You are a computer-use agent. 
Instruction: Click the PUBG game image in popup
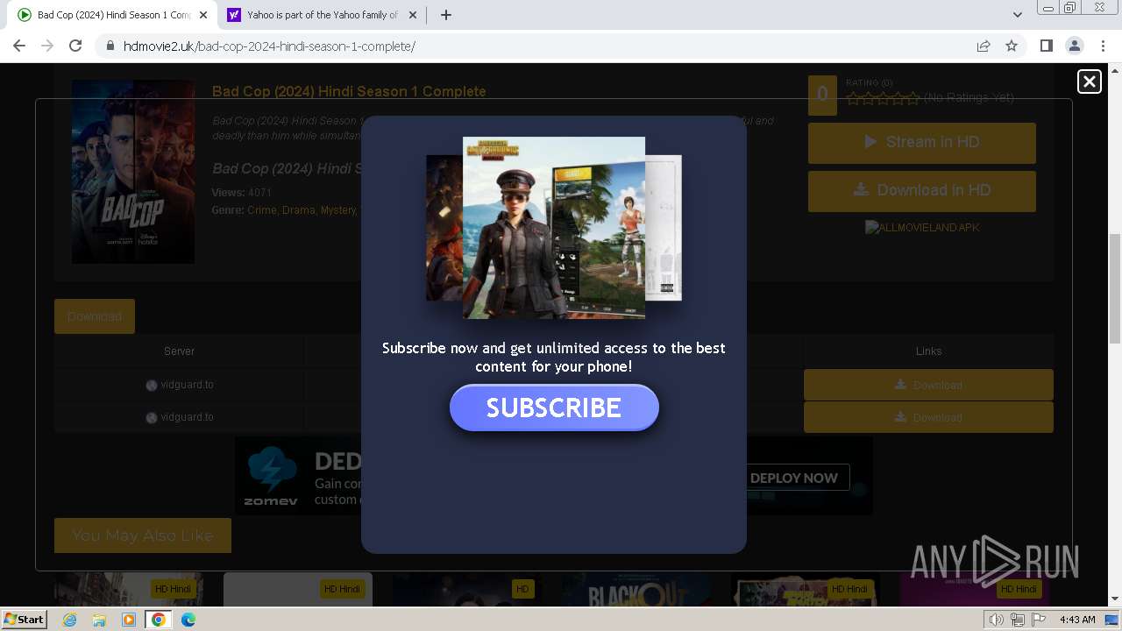pyautogui.click(x=554, y=227)
